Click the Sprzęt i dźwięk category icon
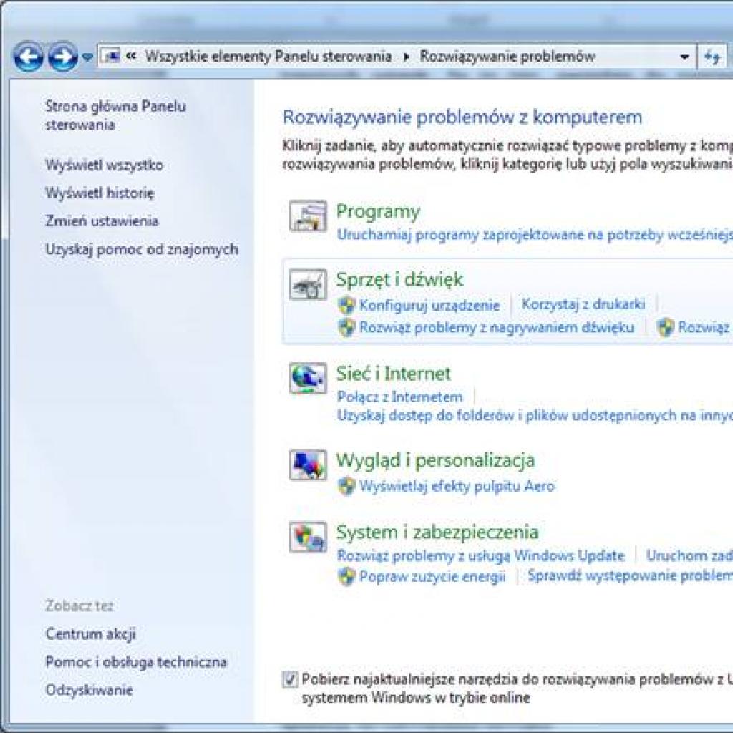Image resolution: width=733 pixels, height=733 pixels. click(x=308, y=284)
